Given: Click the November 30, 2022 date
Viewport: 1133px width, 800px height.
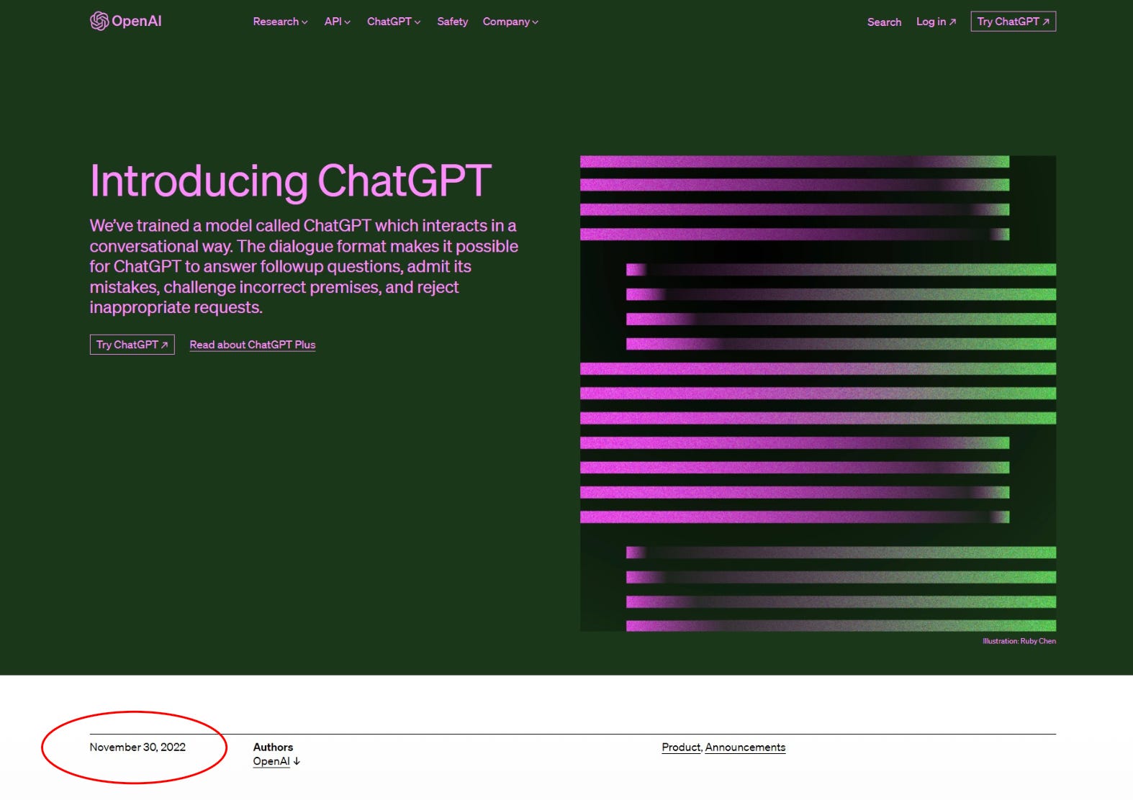Looking at the screenshot, I should [137, 747].
